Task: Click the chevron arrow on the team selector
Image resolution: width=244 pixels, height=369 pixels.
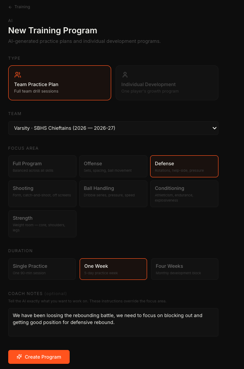Action: (x=214, y=128)
